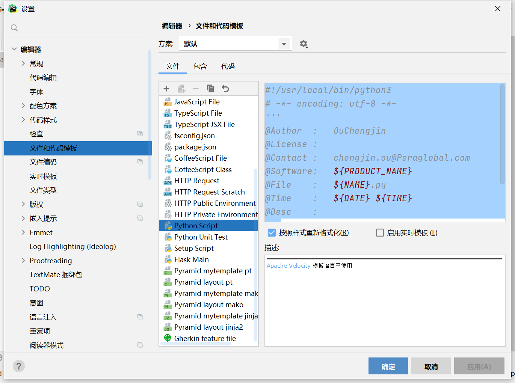515x383 pixels.
Task: Expand the 版权 tree node
Action: (x=23, y=204)
